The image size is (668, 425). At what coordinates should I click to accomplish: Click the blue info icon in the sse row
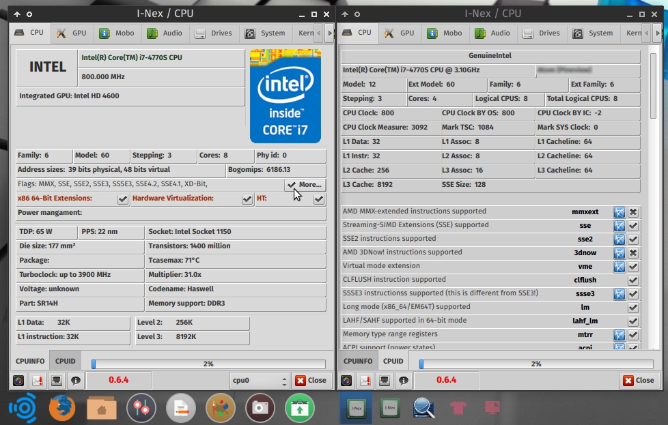pyautogui.click(x=620, y=226)
